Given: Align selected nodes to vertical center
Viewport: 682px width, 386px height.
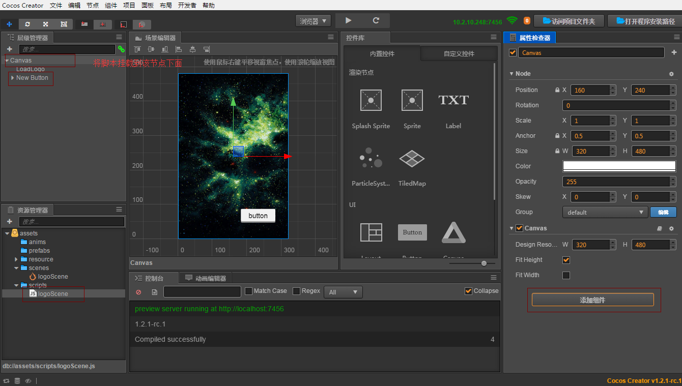Looking at the screenshot, I should [x=151, y=49].
